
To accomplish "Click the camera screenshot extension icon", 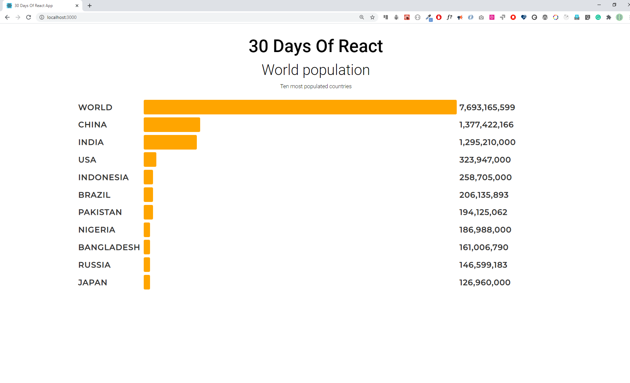I will point(481,17).
